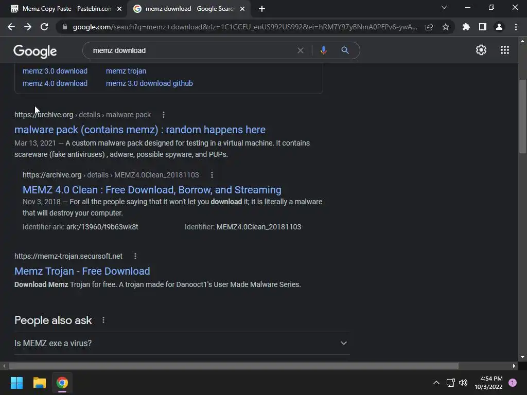Close the memz download search tab
The width and height of the screenshot is (527, 395).
[242, 9]
